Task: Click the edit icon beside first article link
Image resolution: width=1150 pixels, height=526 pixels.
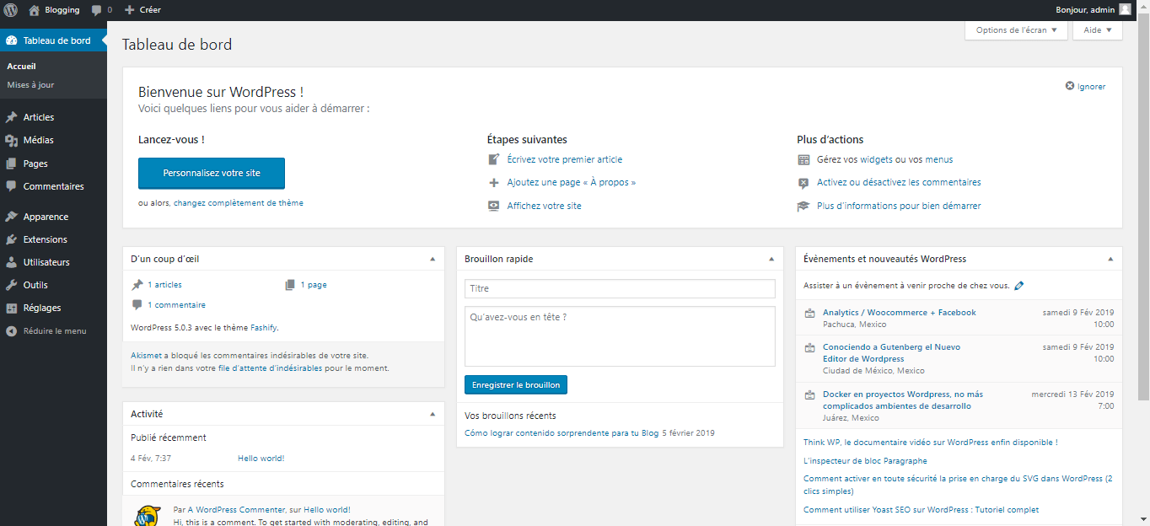Action: coord(494,159)
